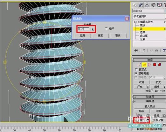166x132 pixels.
Task: Select 多边形 (Polygon) level in stack
Action: tap(144, 36)
